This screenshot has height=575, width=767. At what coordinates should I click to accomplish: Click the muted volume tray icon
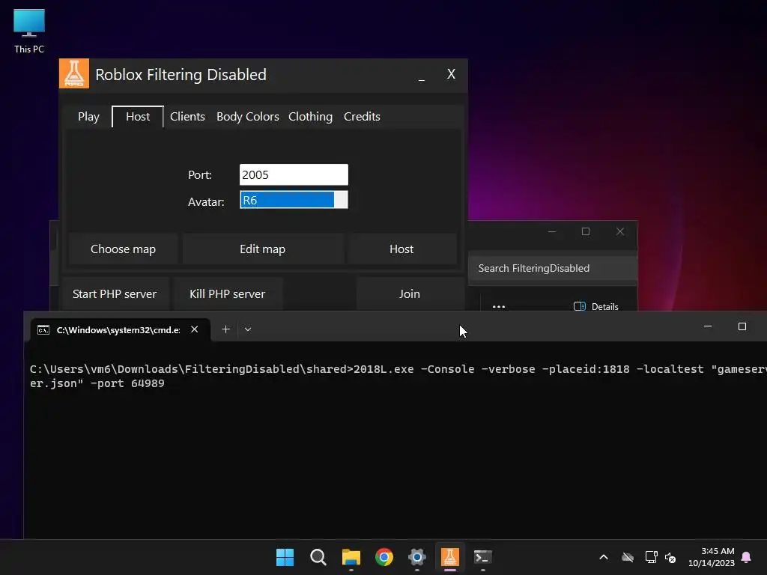pyautogui.click(x=670, y=557)
